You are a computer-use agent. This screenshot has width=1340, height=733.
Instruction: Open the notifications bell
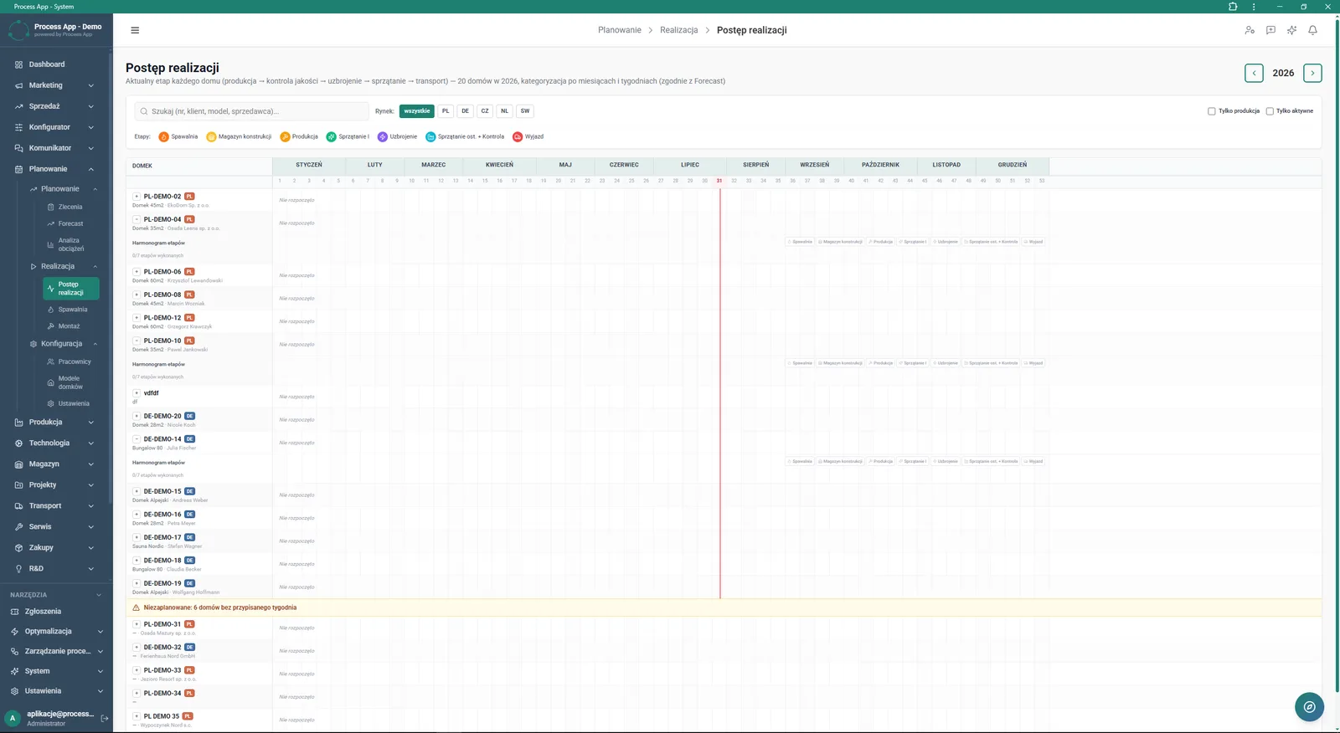[1312, 30]
